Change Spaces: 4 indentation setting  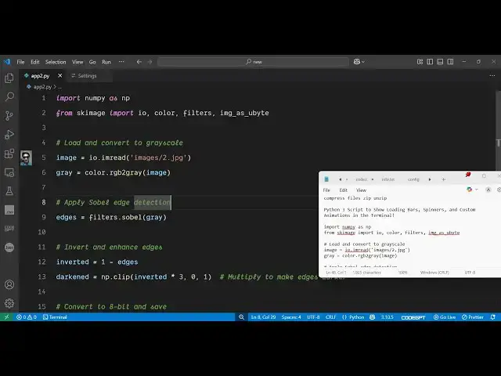[x=291, y=317]
